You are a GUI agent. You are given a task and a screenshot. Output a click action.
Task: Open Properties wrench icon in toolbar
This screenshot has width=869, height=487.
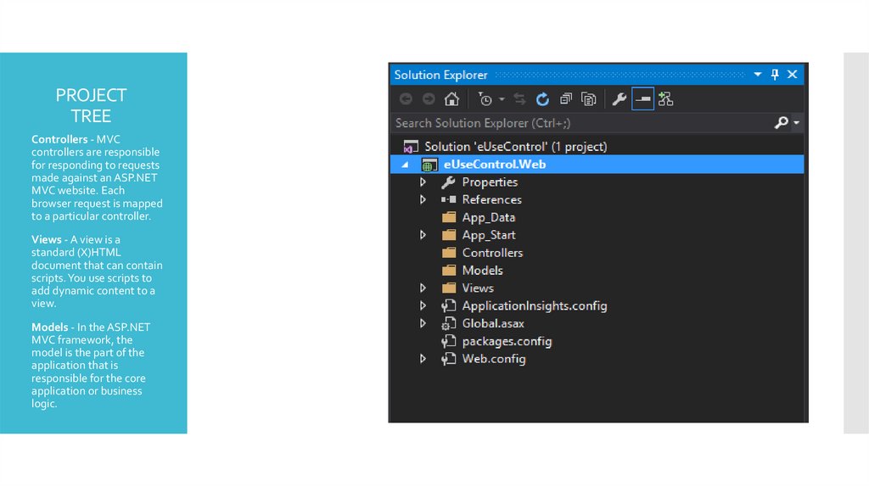click(x=619, y=99)
